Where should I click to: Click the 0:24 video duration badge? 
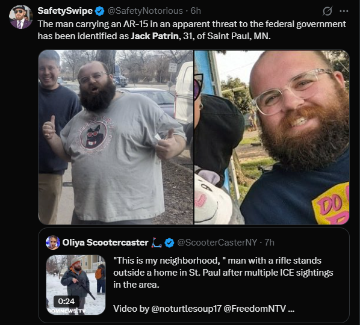pyautogui.click(x=66, y=301)
